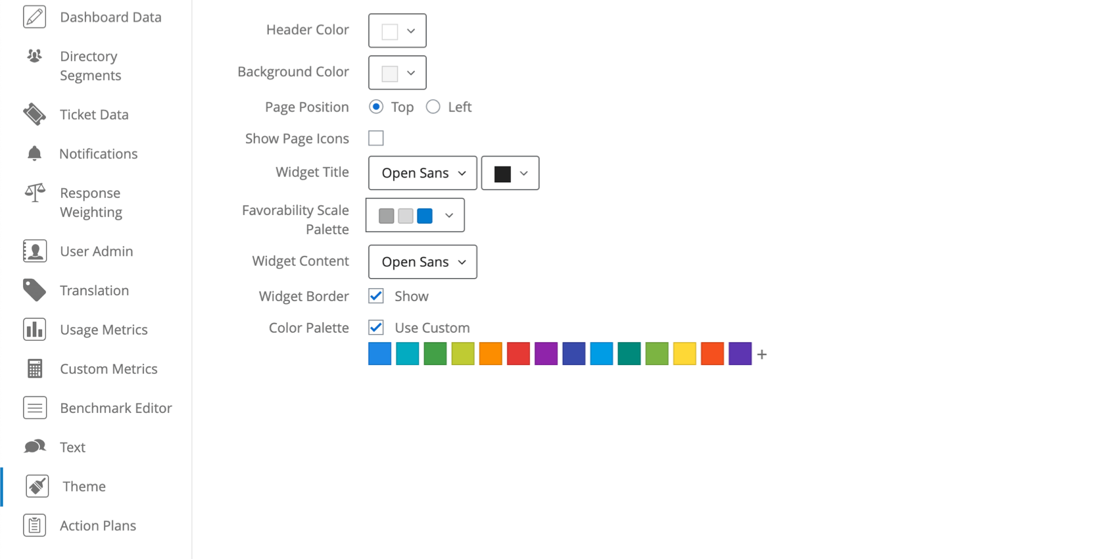The width and height of the screenshot is (1118, 559).
Task: Open Widget Title font dropdown
Action: (422, 173)
